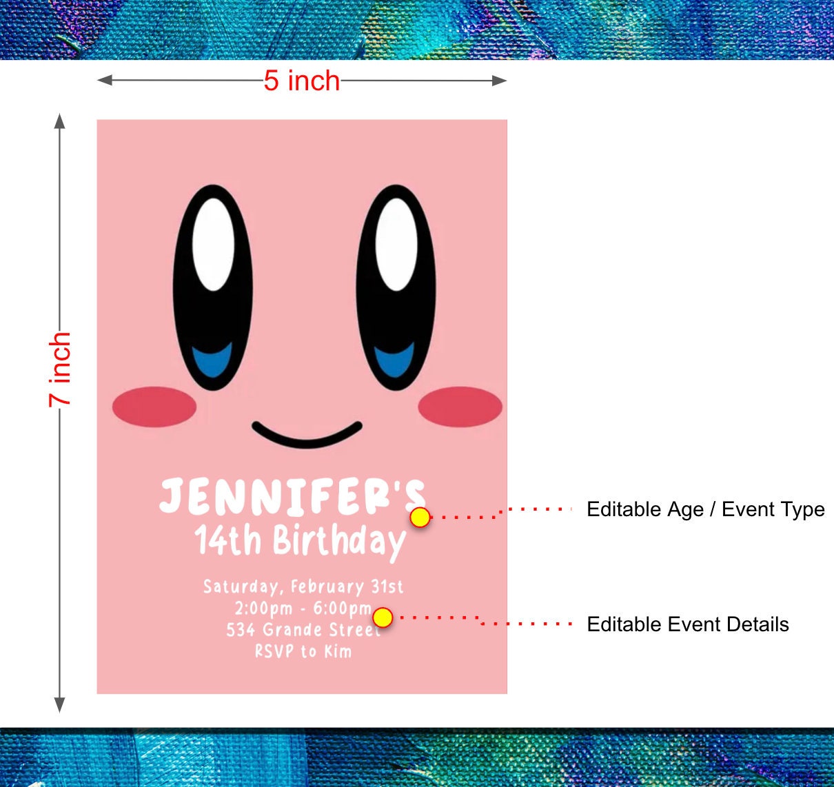Click the "14th Birthday" heading
Viewport: 834px width, 787px height.
point(300,542)
